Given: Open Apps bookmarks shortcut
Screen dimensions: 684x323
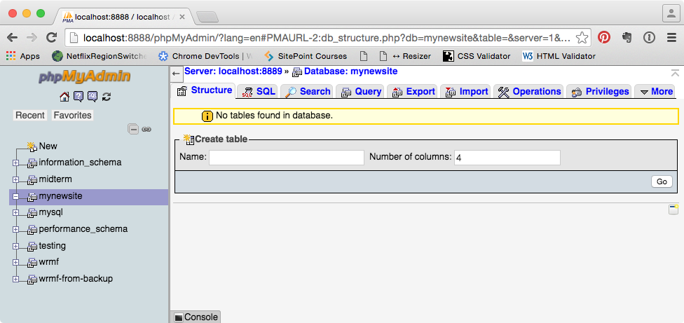Looking at the screenshot, I should click(23, 56).
